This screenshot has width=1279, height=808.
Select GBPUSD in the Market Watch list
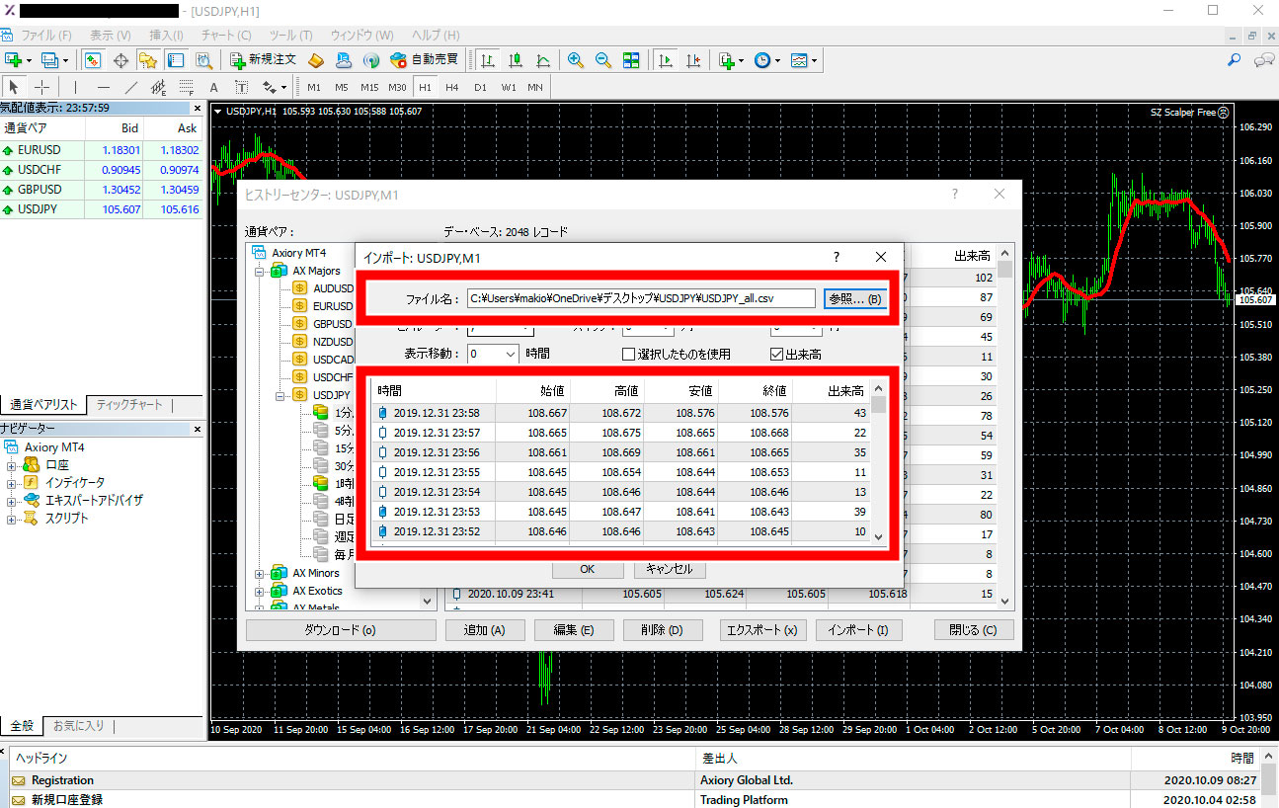pyautogui.click(x=101, y=190)
